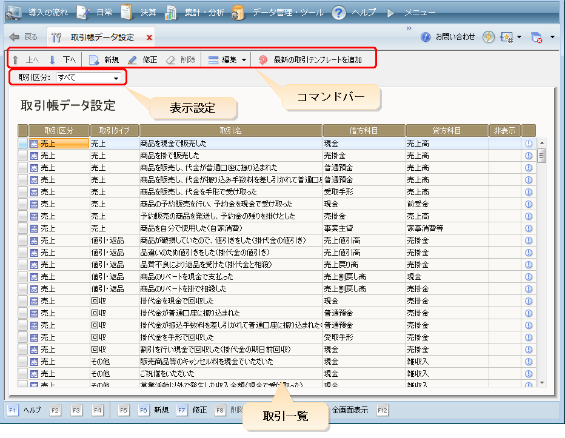565x438 pixels.
Task: Click info icon for 商品を掛で販売した
Action: [x=529, y=156]
